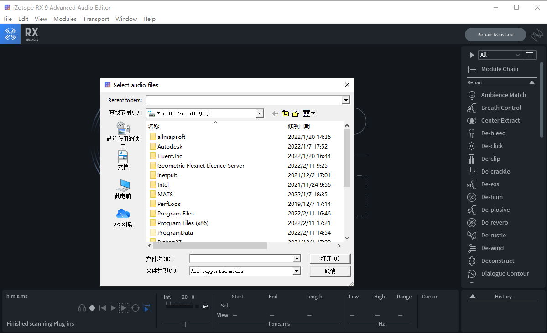Screen dimensions: 547x333
Task: Open Recent folders dropdown
Action: tap(346, 100)
